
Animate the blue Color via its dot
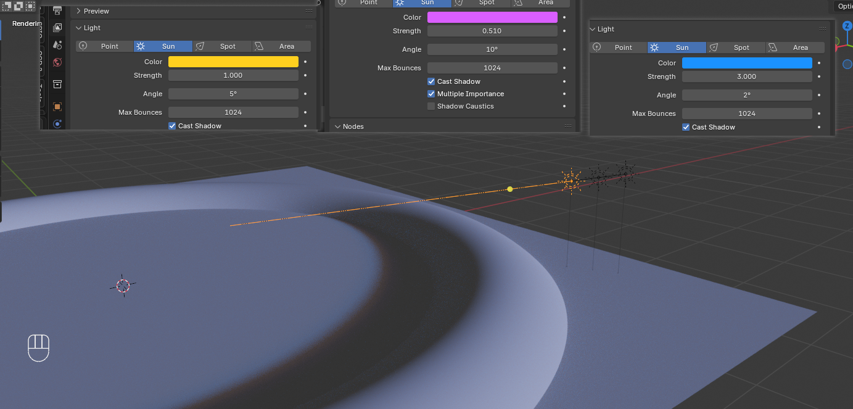819,63
